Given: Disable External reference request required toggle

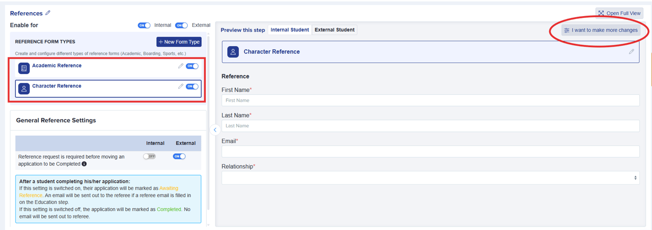Looking at the screenshot, I should [179, 157].
